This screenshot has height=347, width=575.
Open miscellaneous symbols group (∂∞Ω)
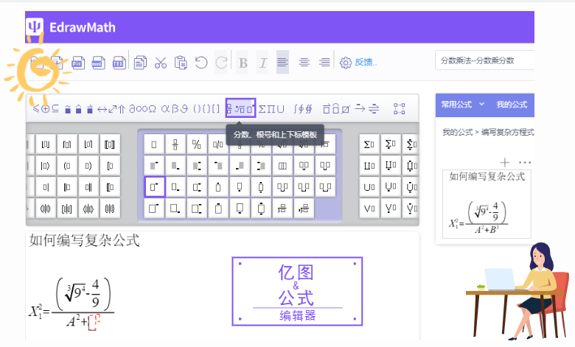click(x=143, y=109)
